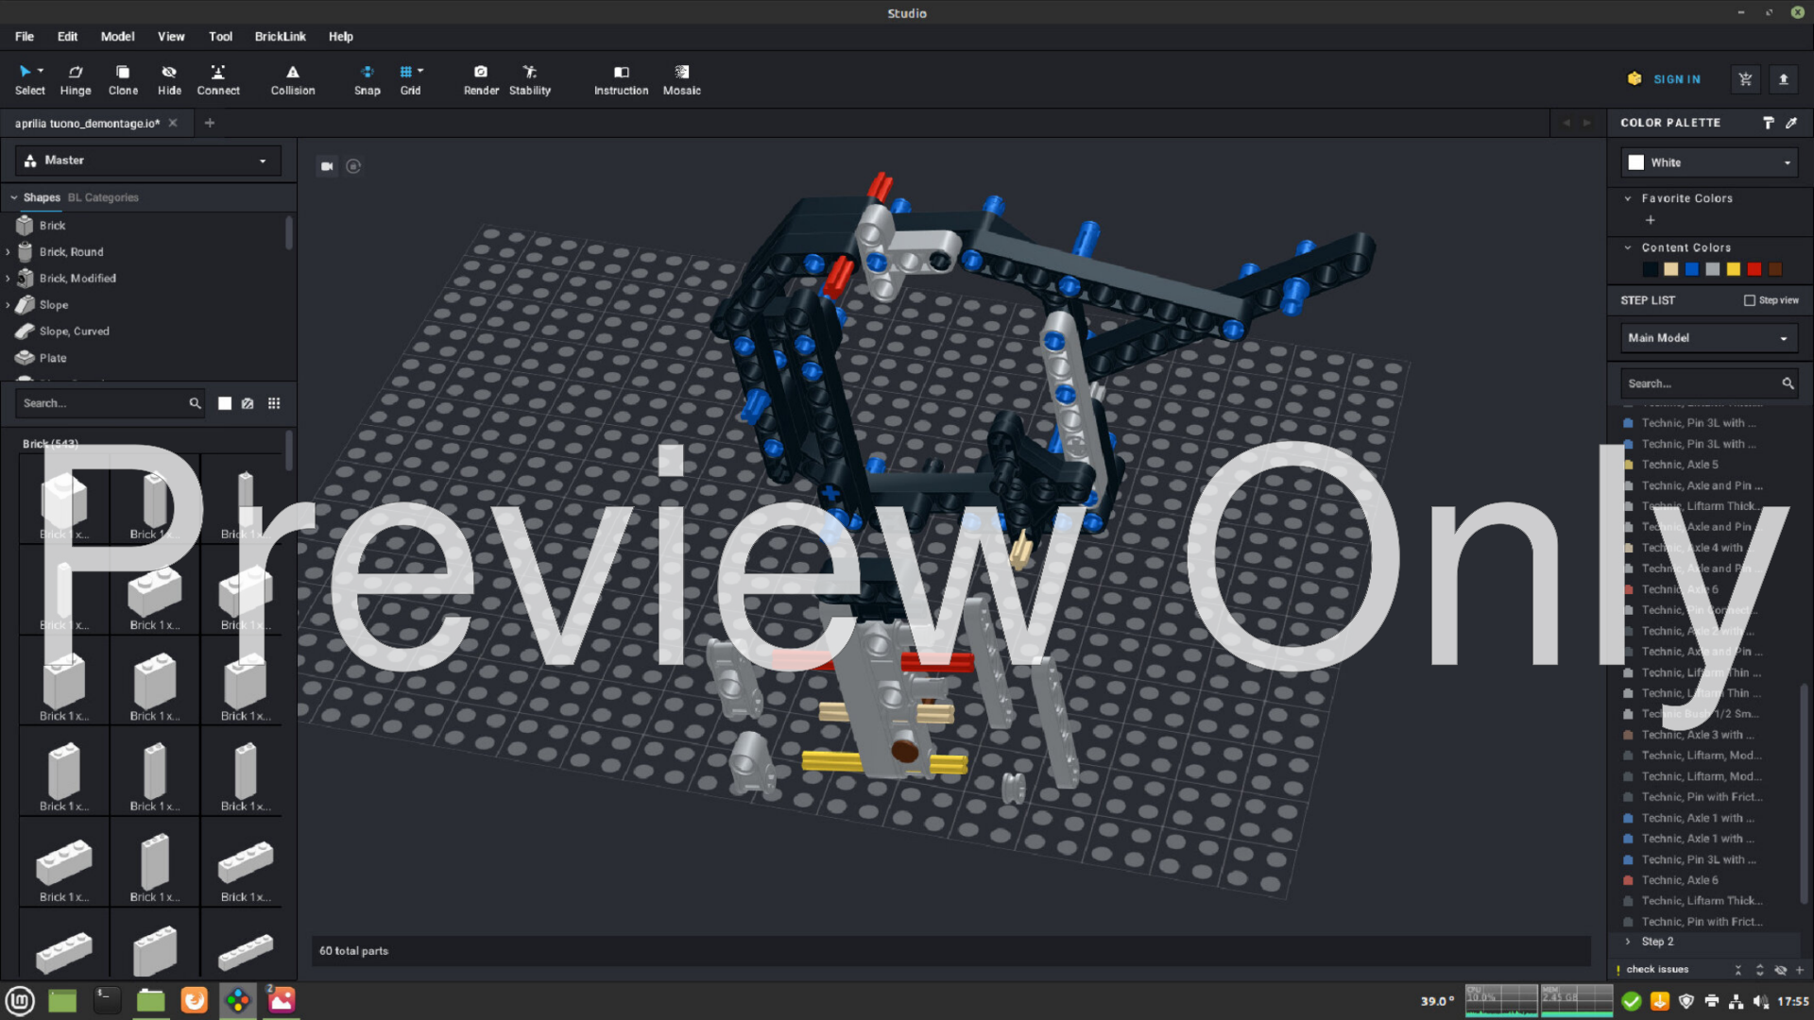Click the parts Search field
The image size is (1814, 1020).
102,403
